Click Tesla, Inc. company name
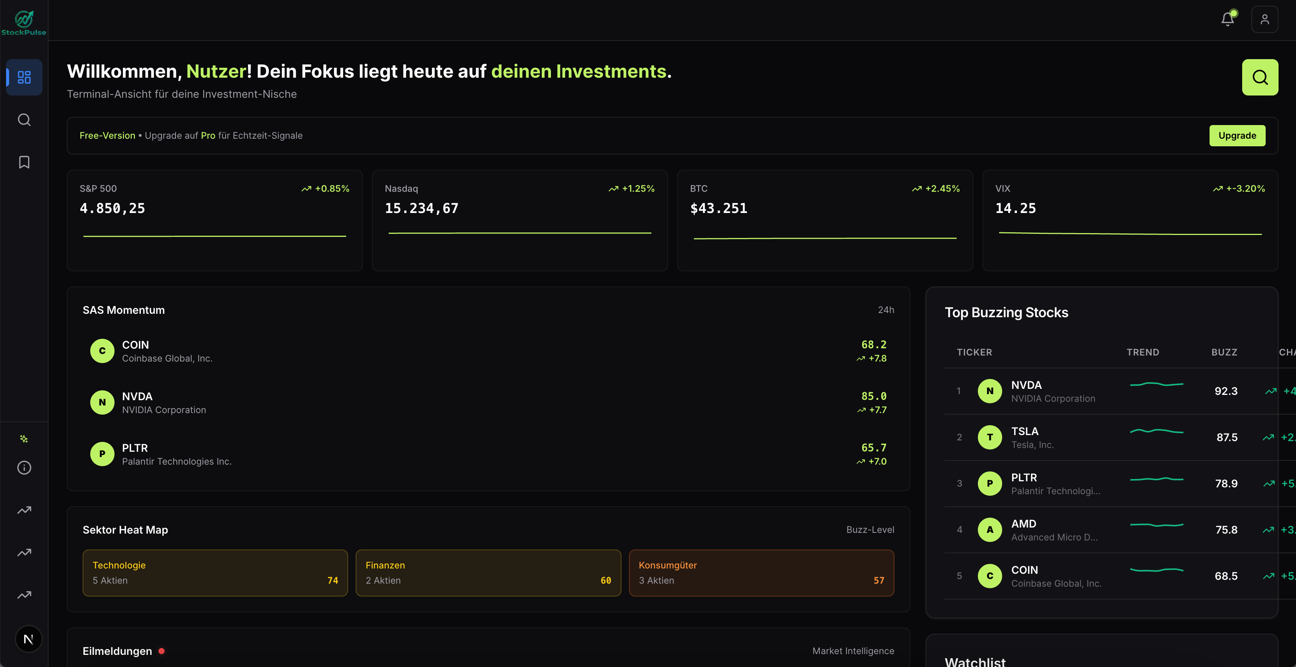This screenshot has height=667, width=1296. (1032, 445)
